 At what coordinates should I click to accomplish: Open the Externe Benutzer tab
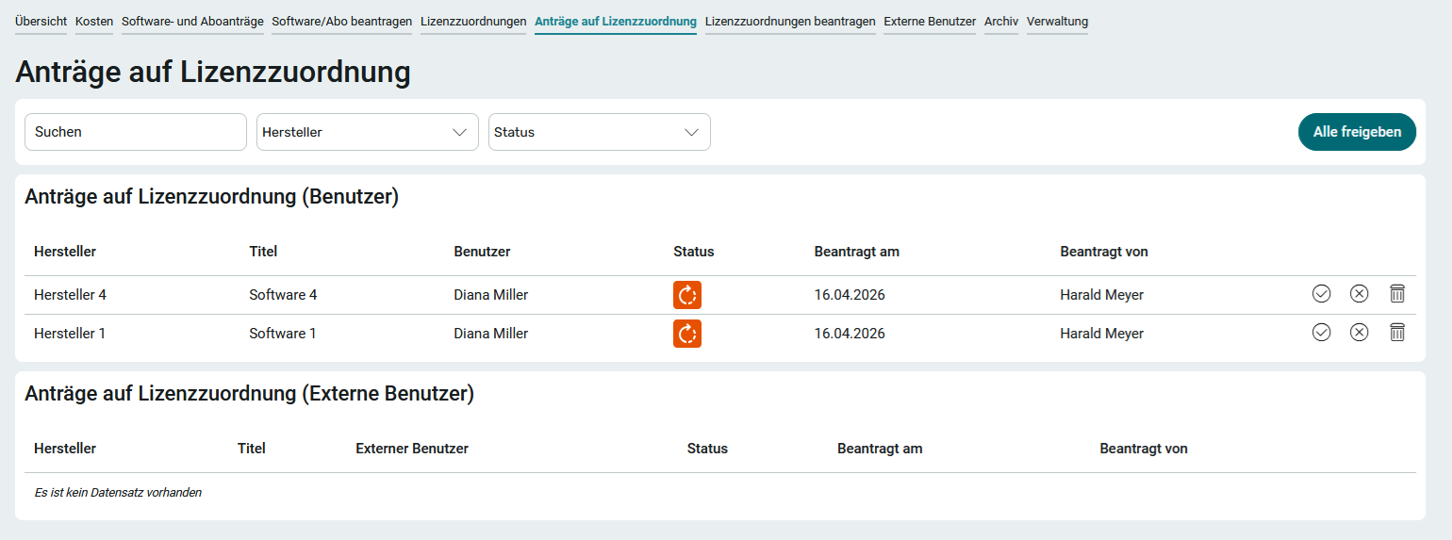[930, 22]
